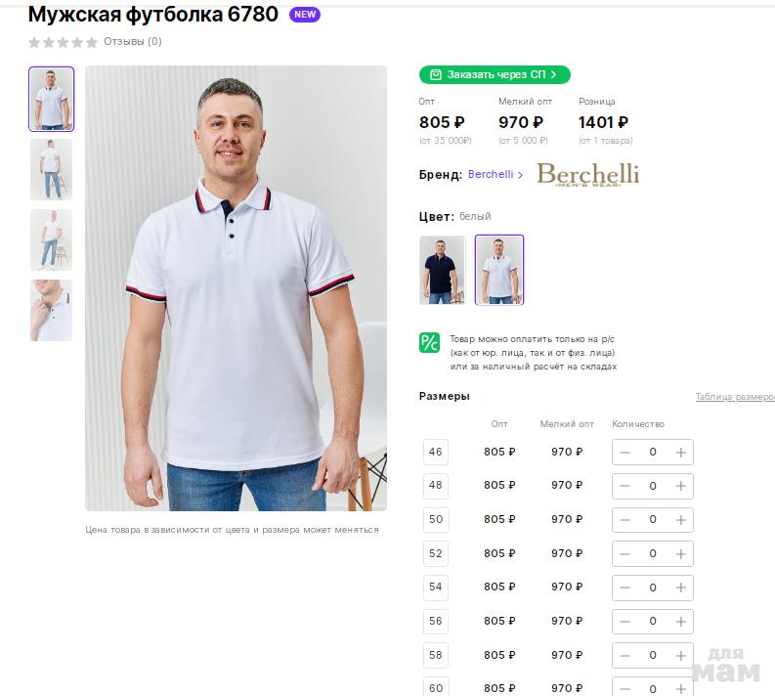Increase quantity for size 50
The height and width of the screenshot is (696, 775).
(x=681, y=519)
